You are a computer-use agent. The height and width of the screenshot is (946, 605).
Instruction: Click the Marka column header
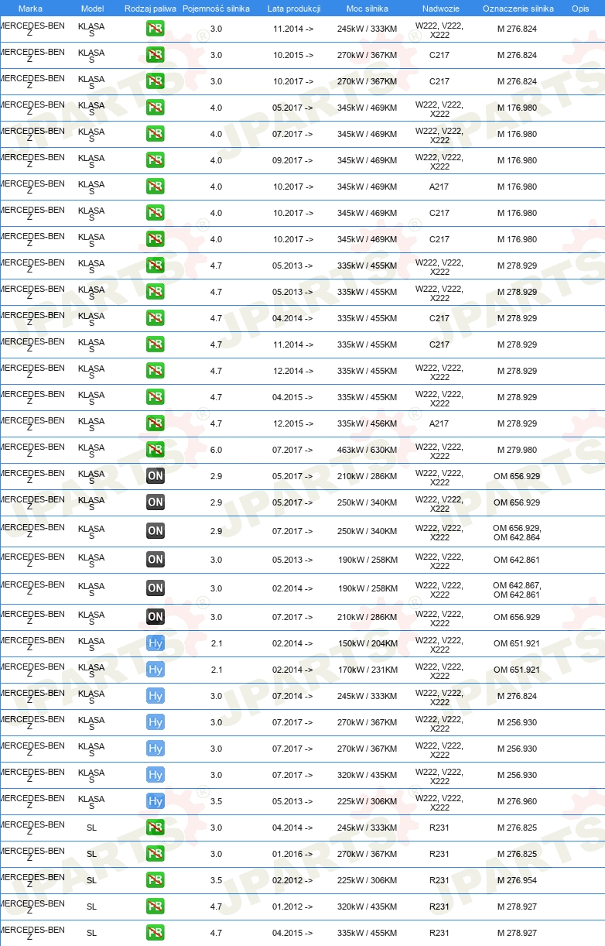pyautogui.click(x=30, y=8)
